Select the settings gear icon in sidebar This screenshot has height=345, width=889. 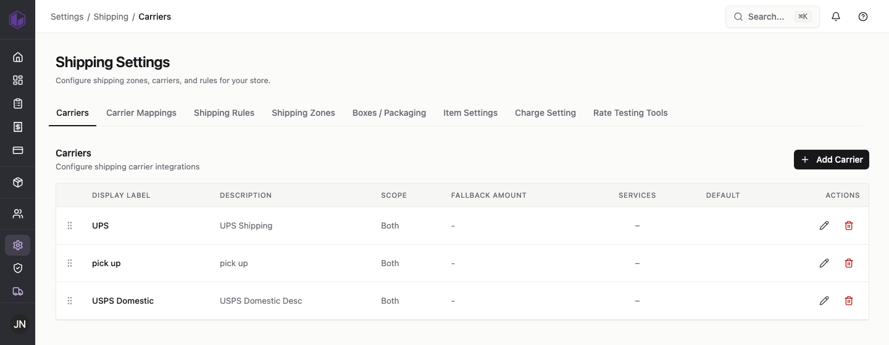tap(18, 245)
